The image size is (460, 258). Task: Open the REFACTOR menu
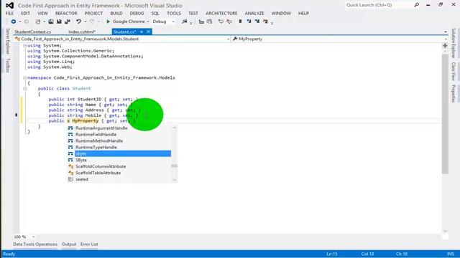tap(66, 14)
